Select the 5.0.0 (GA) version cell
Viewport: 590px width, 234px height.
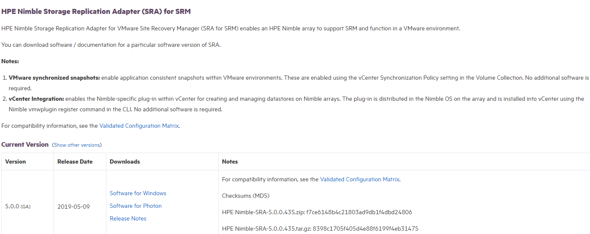coord(17,207)
